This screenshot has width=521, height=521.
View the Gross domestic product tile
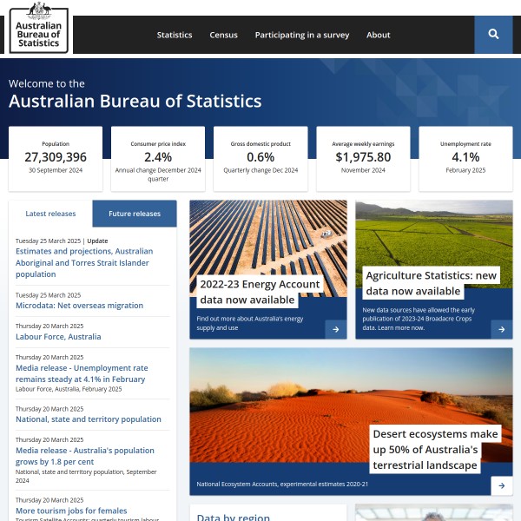click(x=260, y=158)
